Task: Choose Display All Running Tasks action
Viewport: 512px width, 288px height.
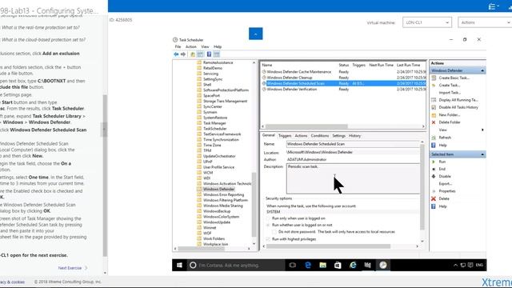Action: coord(458,100)
